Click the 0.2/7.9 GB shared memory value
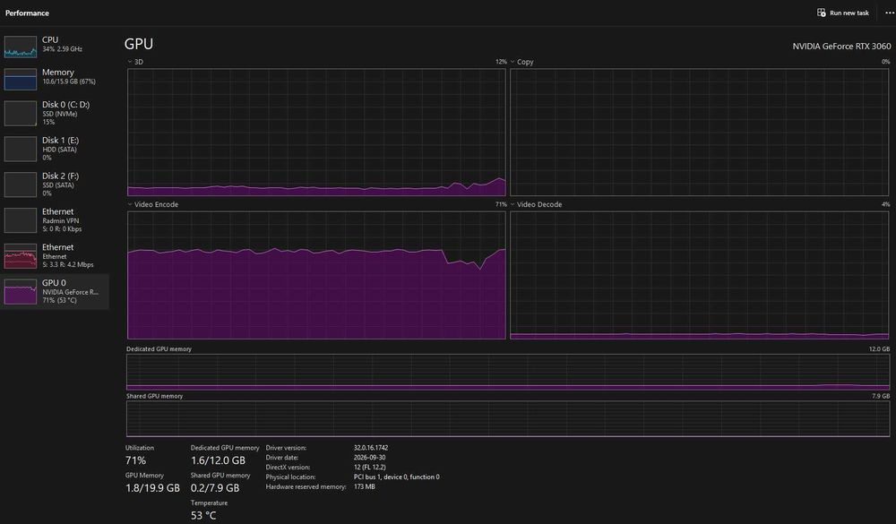 tap(215, 488)
